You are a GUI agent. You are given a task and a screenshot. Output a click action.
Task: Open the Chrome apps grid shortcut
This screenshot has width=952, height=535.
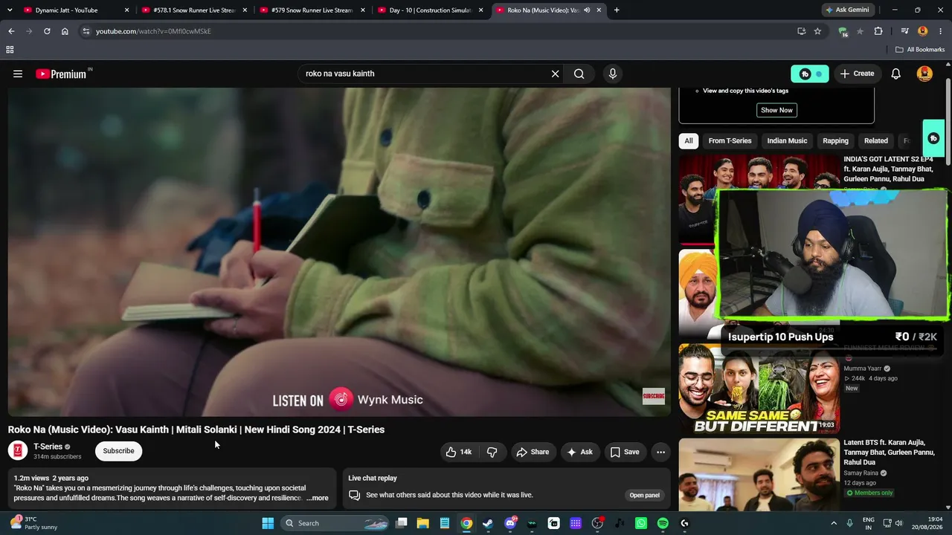[10, 50]
